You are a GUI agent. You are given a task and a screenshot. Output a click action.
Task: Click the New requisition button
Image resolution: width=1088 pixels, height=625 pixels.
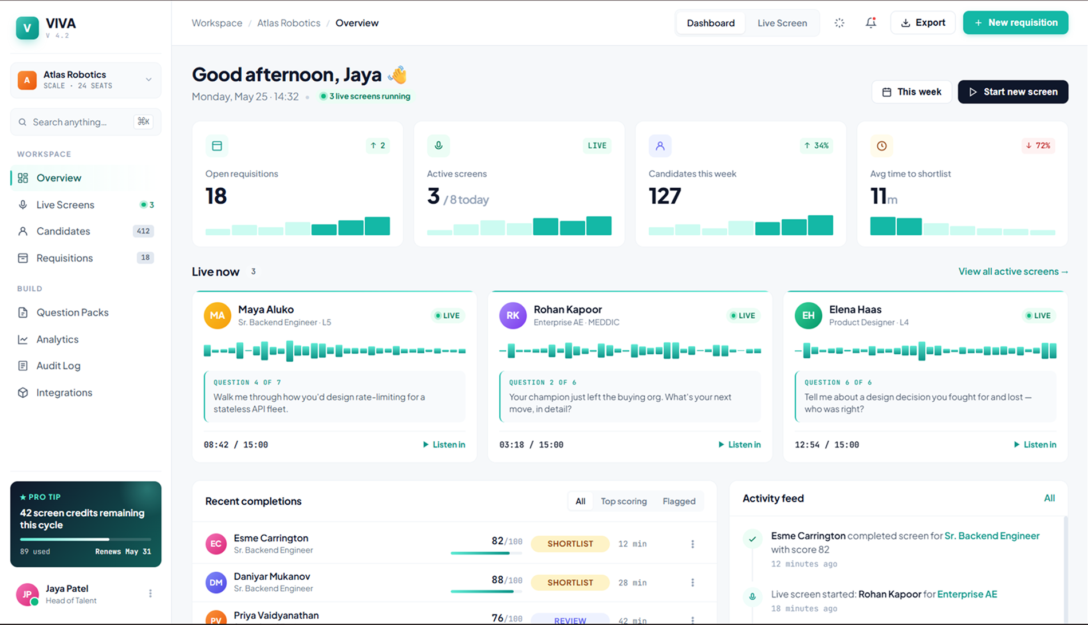click(1015, 23)
